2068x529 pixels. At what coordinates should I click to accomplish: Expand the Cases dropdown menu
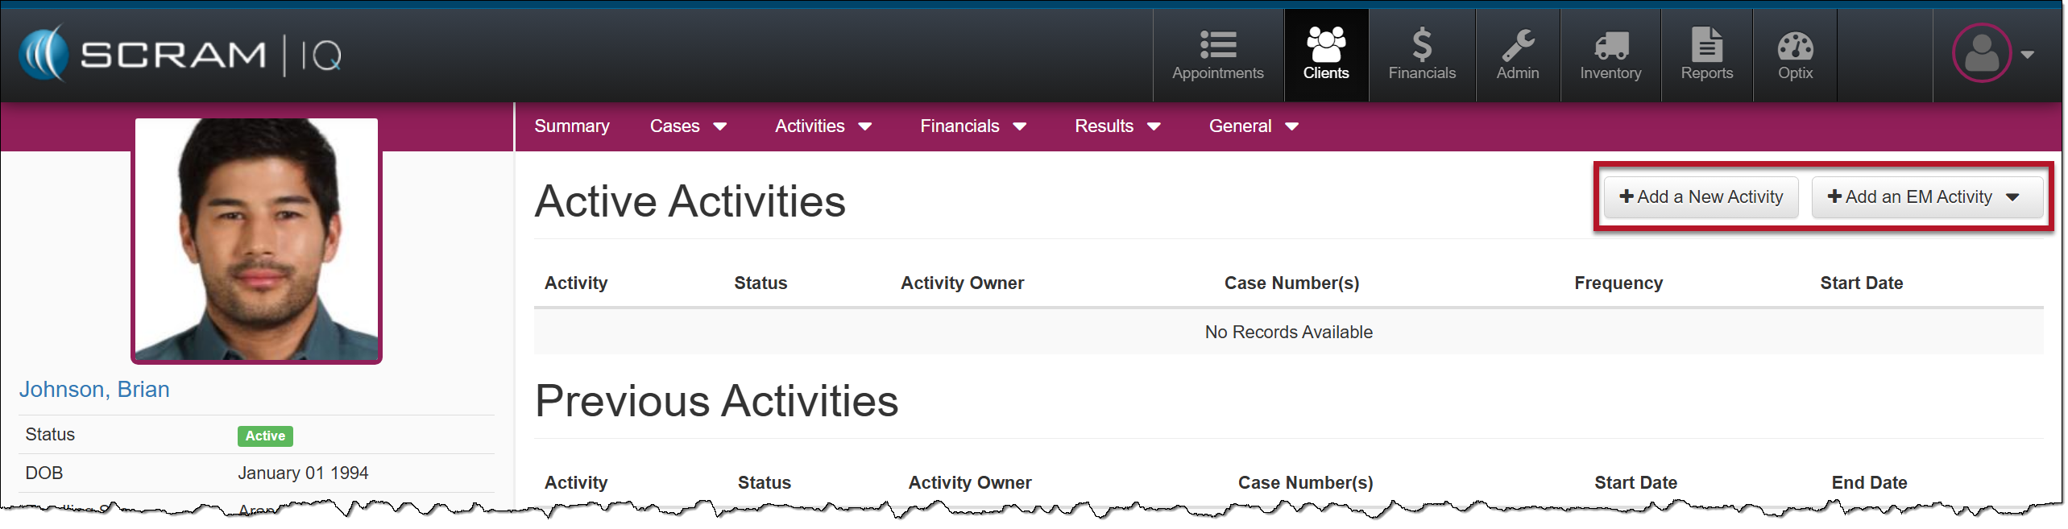tap(688, 126)
